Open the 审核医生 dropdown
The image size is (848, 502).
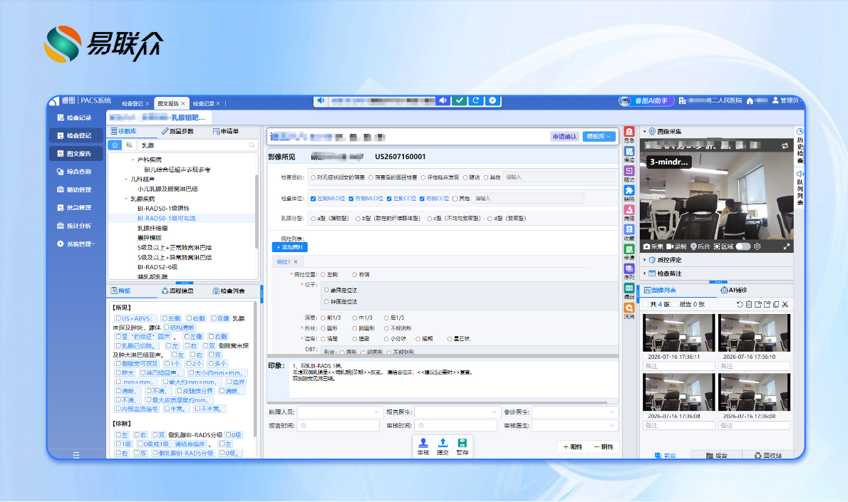pyautogui.click(x=574, y=426)
